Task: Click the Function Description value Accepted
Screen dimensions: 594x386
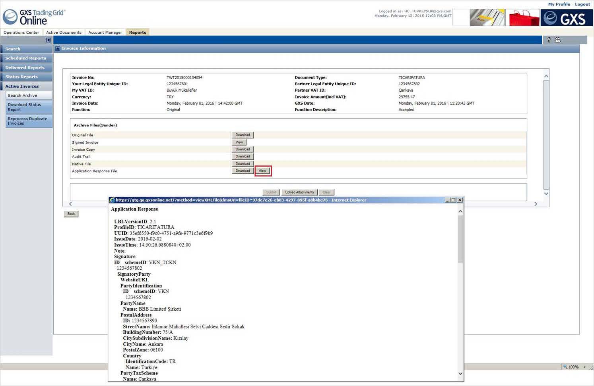Action: (x=406, y=110)
